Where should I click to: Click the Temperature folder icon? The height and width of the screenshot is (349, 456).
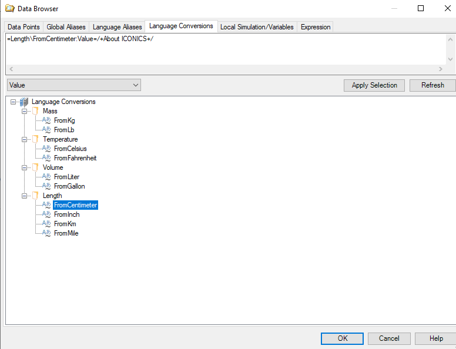point(36,139)
